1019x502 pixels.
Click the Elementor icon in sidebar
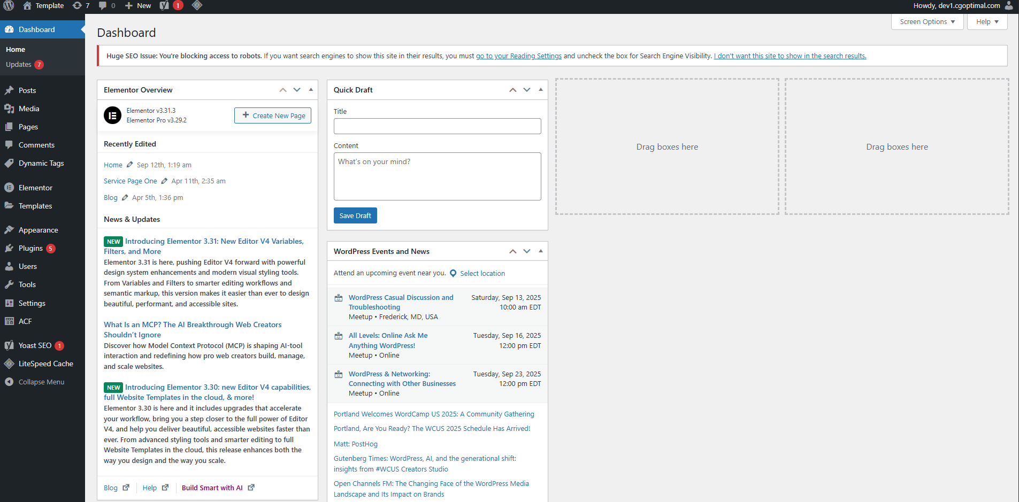coord(9,188)
